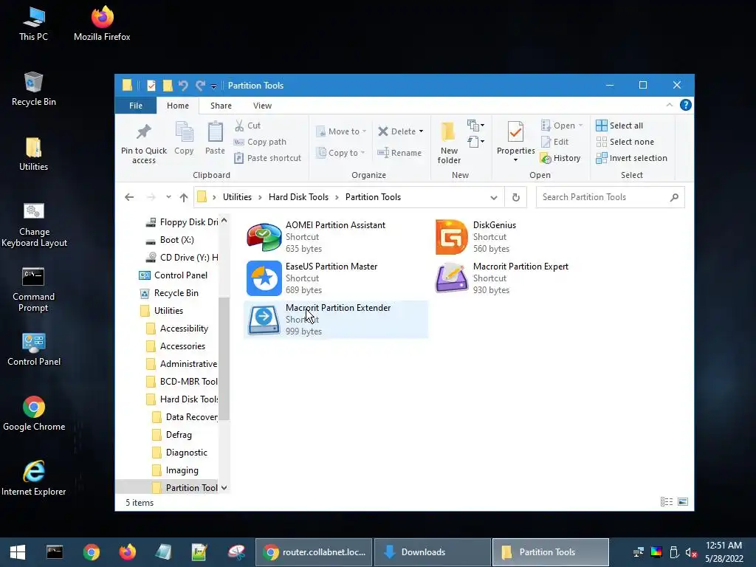Click the Copy ribbon icon
This screenshot has height=567, width=756.
(x=184, y=139)
